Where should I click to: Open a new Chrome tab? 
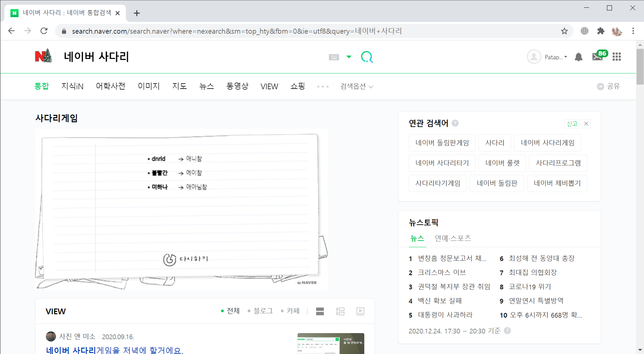click(x=136, y=13)
